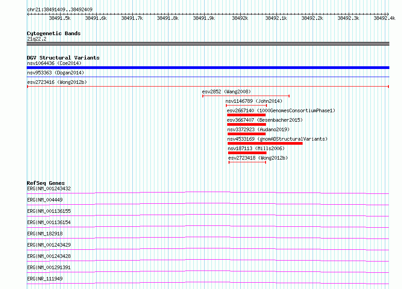Click the RefSeq Genes track title
Image resolution: width=402 pixels, height=289 pixels.
(x=46, y=183)
